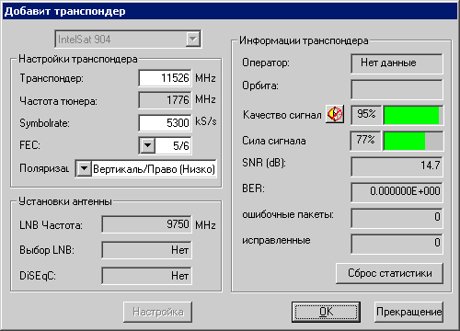Click the DiSEqC field showing Нет
This screenshot has width=460, height=331.
pos(146,276)
